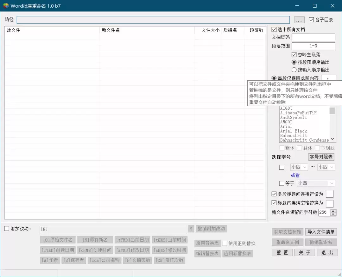
Task: Click the 后缀名 column header
Action: [232, 30]
